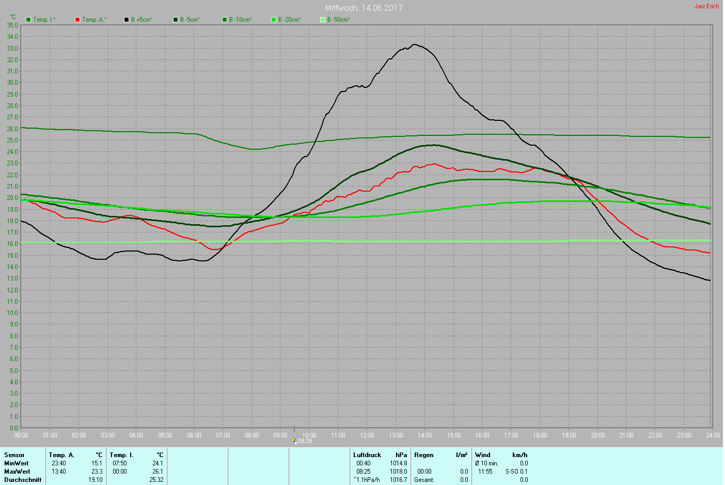Select the Temp. A. minimum value '15.1'
This screenshot has height=485, width=725.
click(97, 463)
